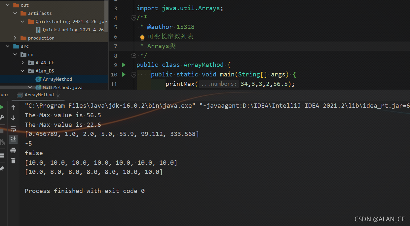The height and width of the screenshot is (226, 410).
Task: Collapse the Alan_DS package
Action: (23, 71)
